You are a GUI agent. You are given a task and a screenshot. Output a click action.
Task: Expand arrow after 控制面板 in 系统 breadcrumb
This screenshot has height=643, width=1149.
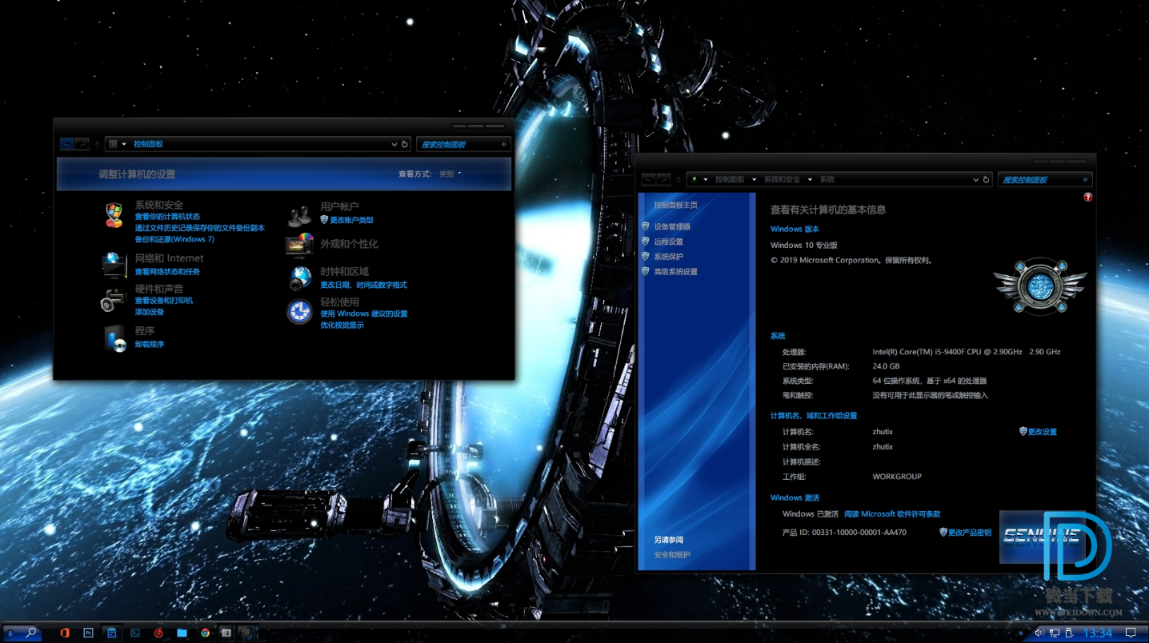click(754, 180)
